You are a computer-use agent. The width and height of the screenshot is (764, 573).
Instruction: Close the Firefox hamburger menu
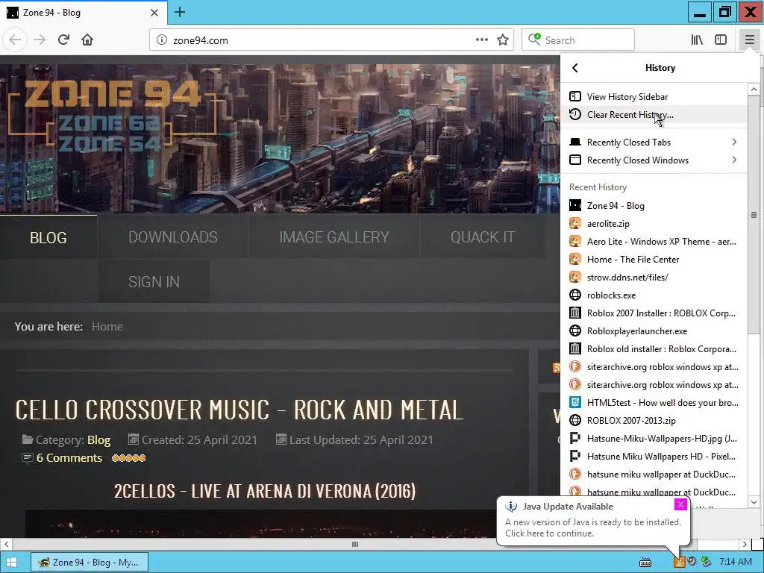click(x=749, y=40)
